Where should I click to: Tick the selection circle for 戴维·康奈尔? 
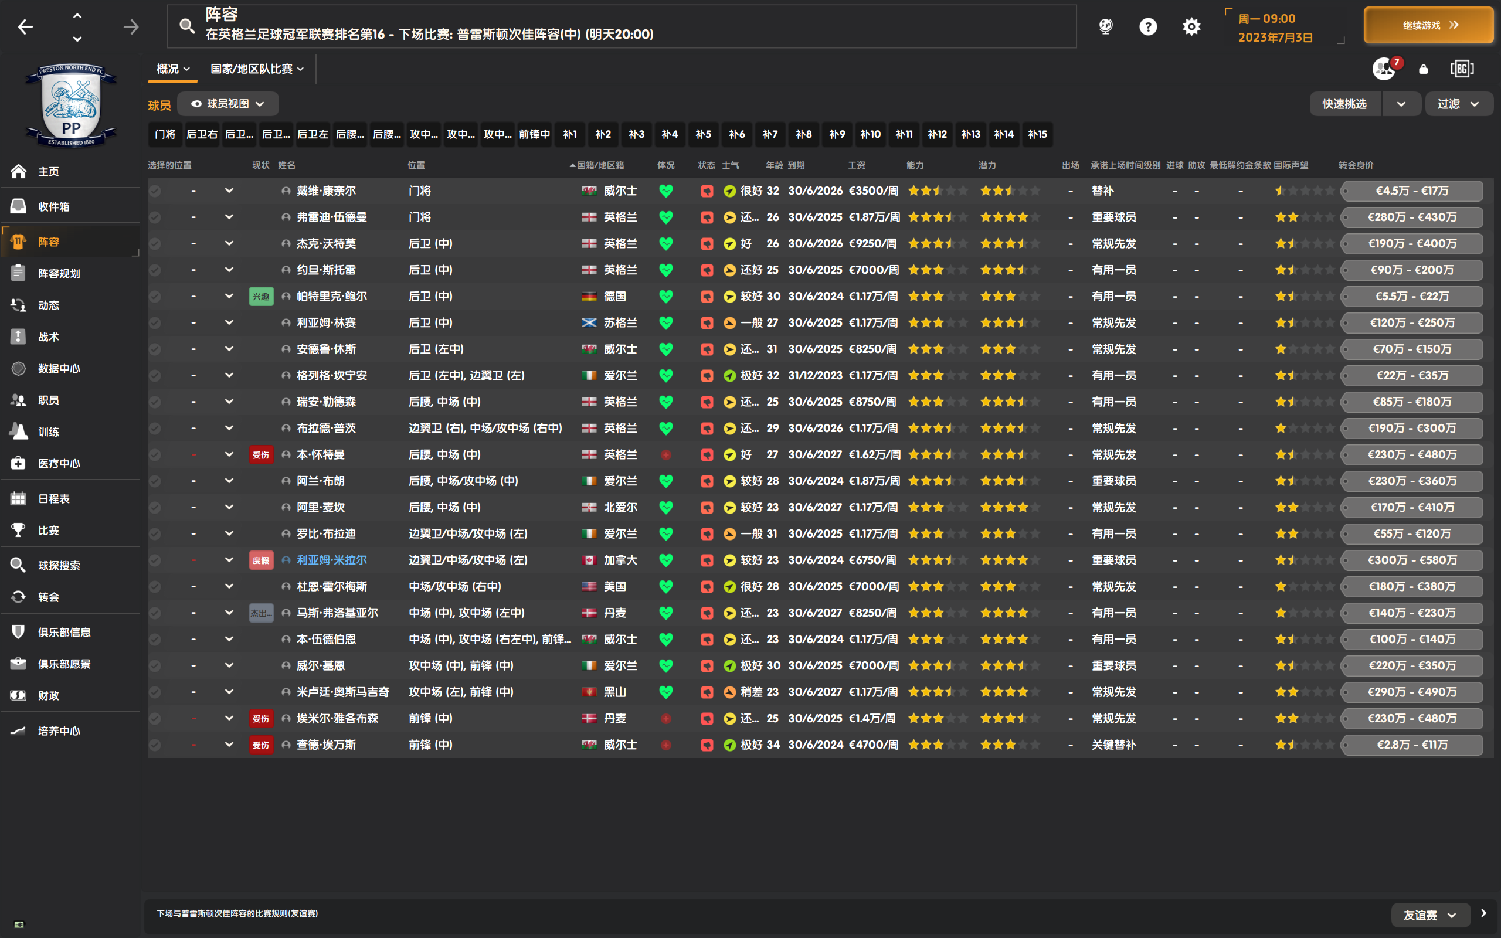[155, 191]
